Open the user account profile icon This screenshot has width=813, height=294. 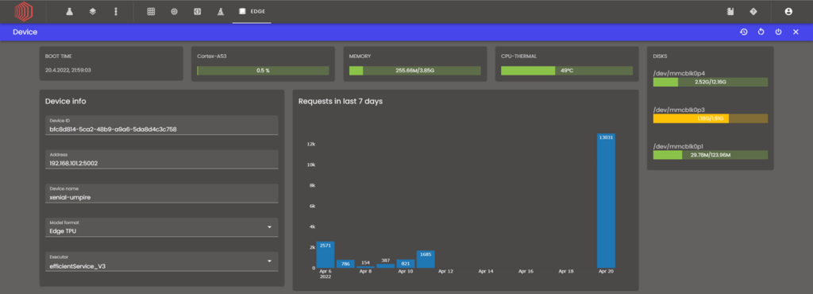(x=788, y=11)
